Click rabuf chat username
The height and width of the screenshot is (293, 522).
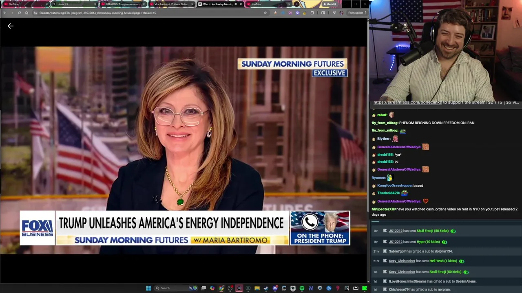click(x=382, y=115)
